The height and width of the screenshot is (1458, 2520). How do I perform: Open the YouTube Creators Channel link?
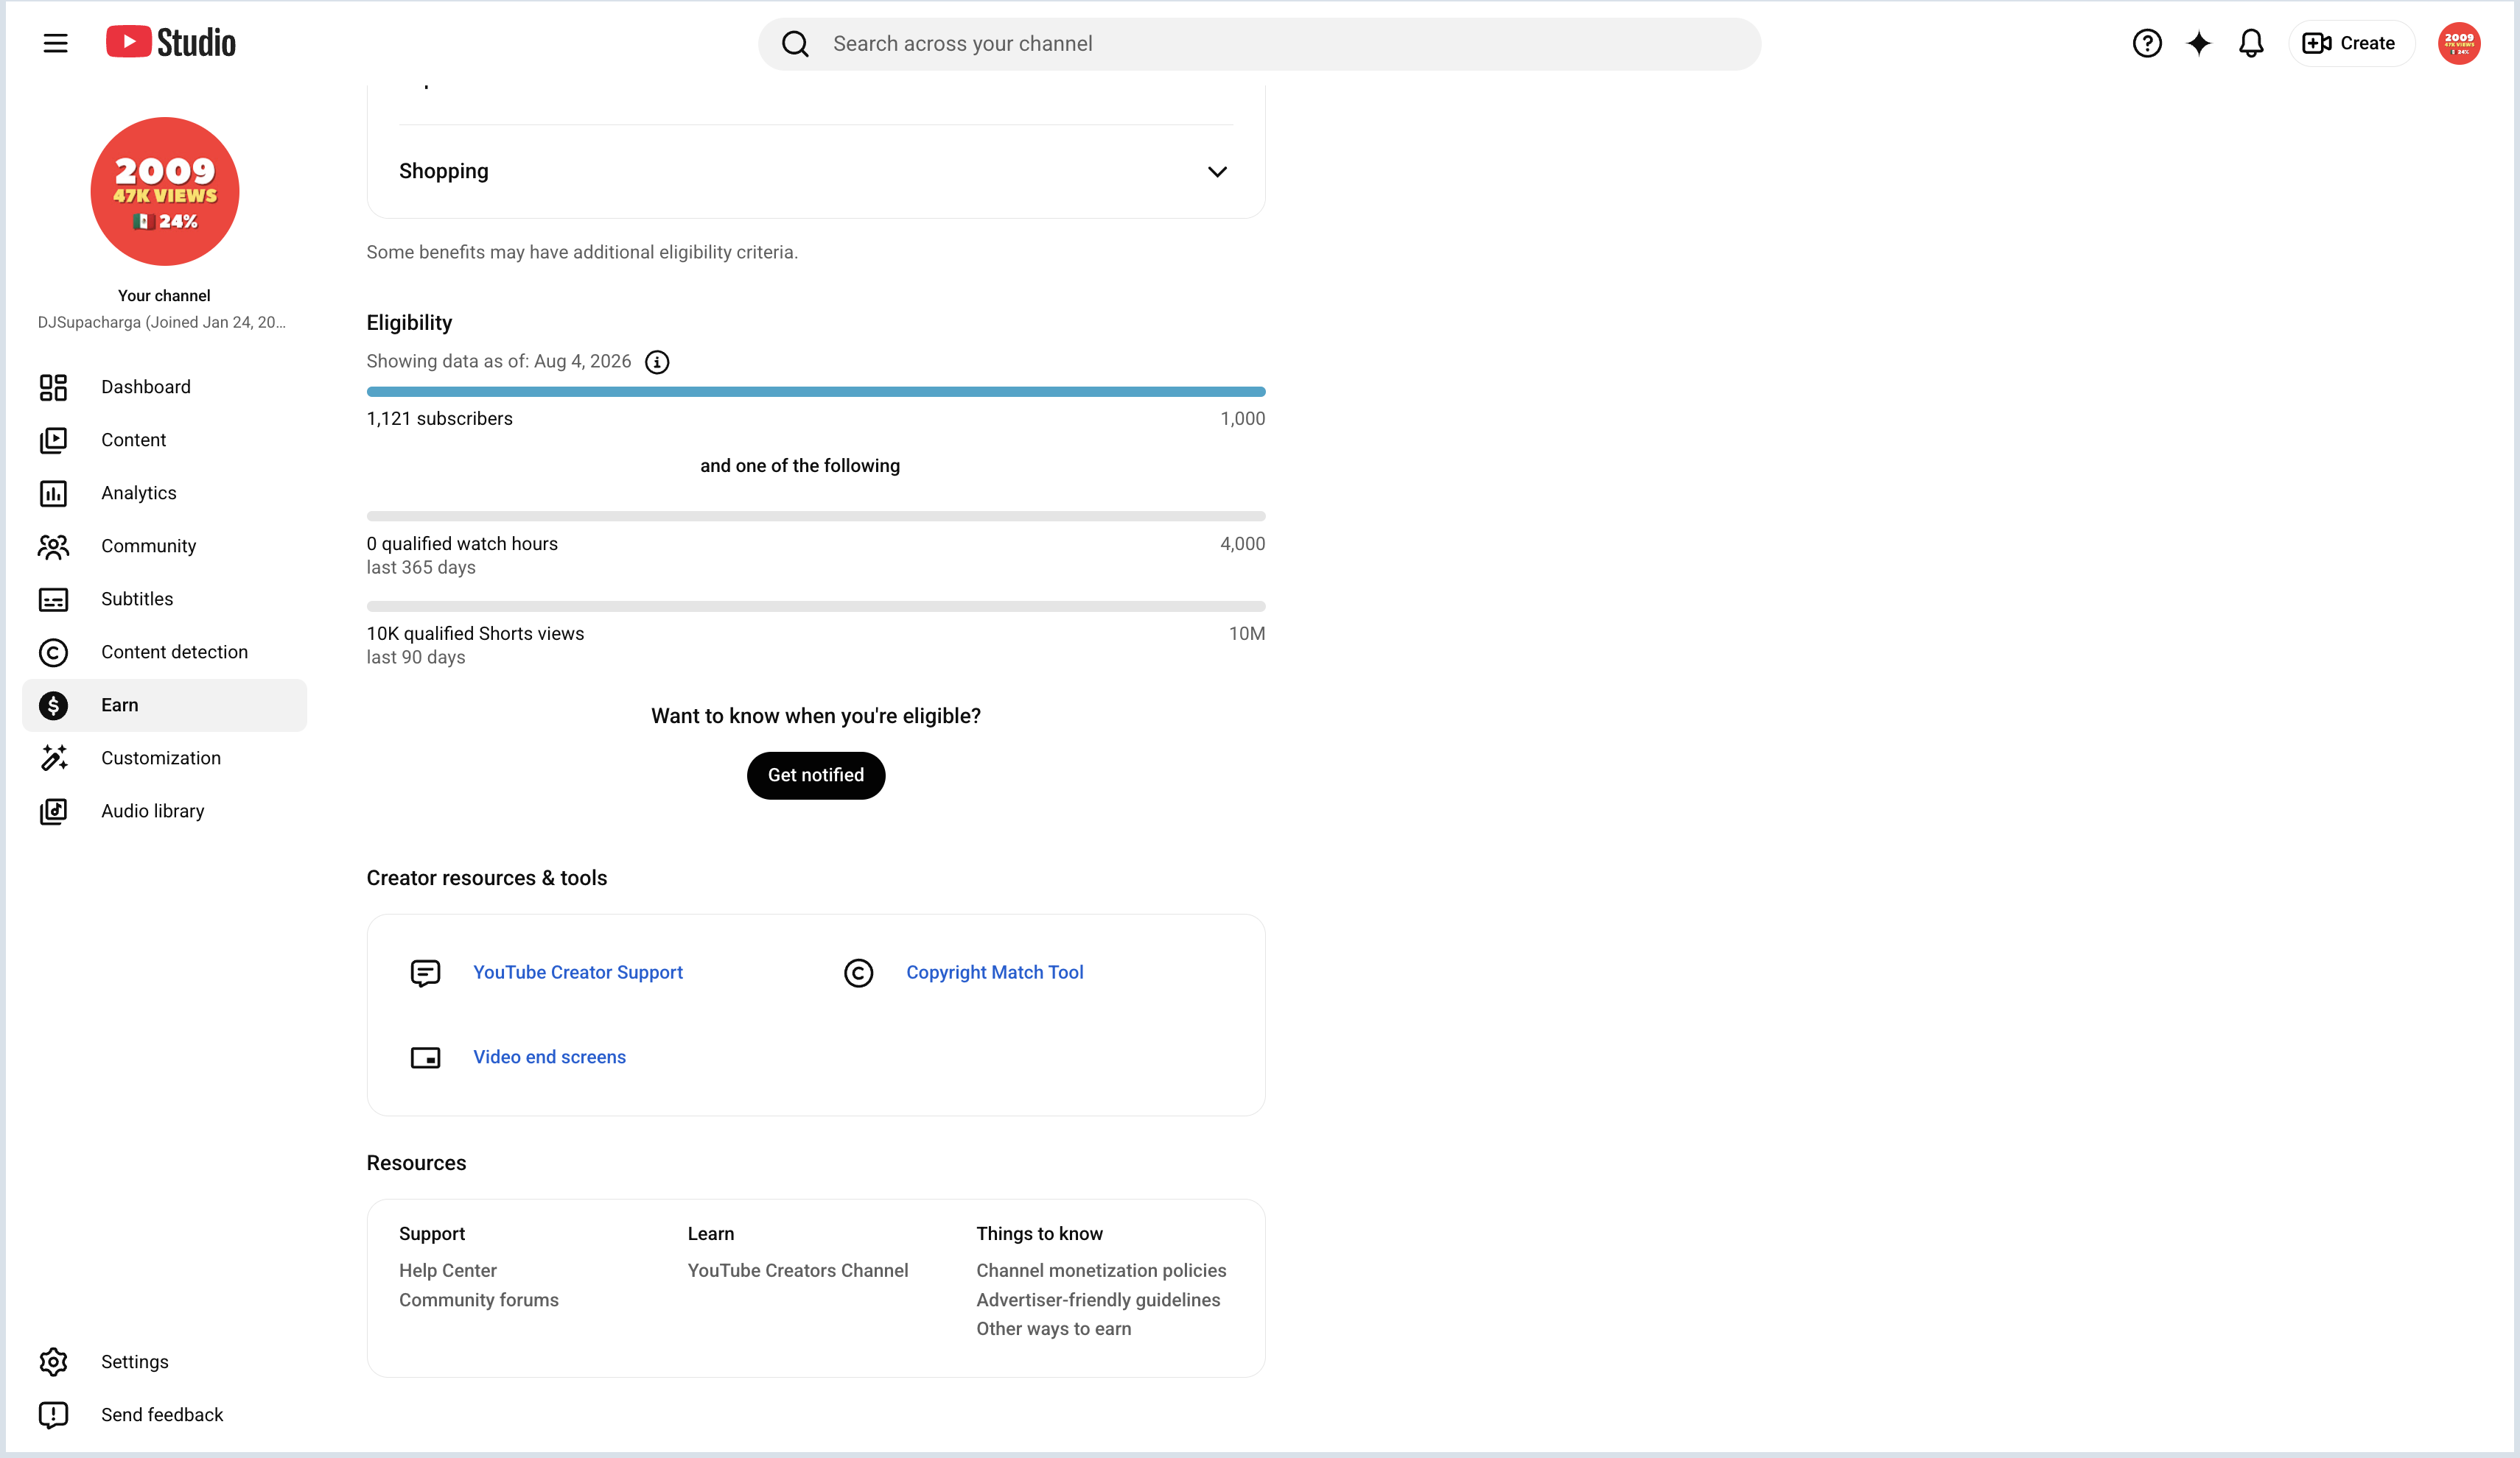[x=798, y=1270]
